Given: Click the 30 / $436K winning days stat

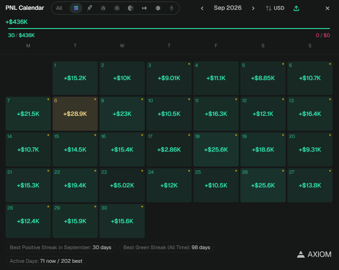Looking at the screenshot, I should point(21,35).
